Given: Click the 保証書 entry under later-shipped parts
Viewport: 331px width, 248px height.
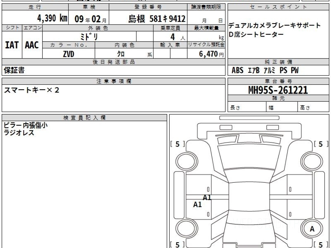Looking at the screenshot, I should [x=14, y=71].
